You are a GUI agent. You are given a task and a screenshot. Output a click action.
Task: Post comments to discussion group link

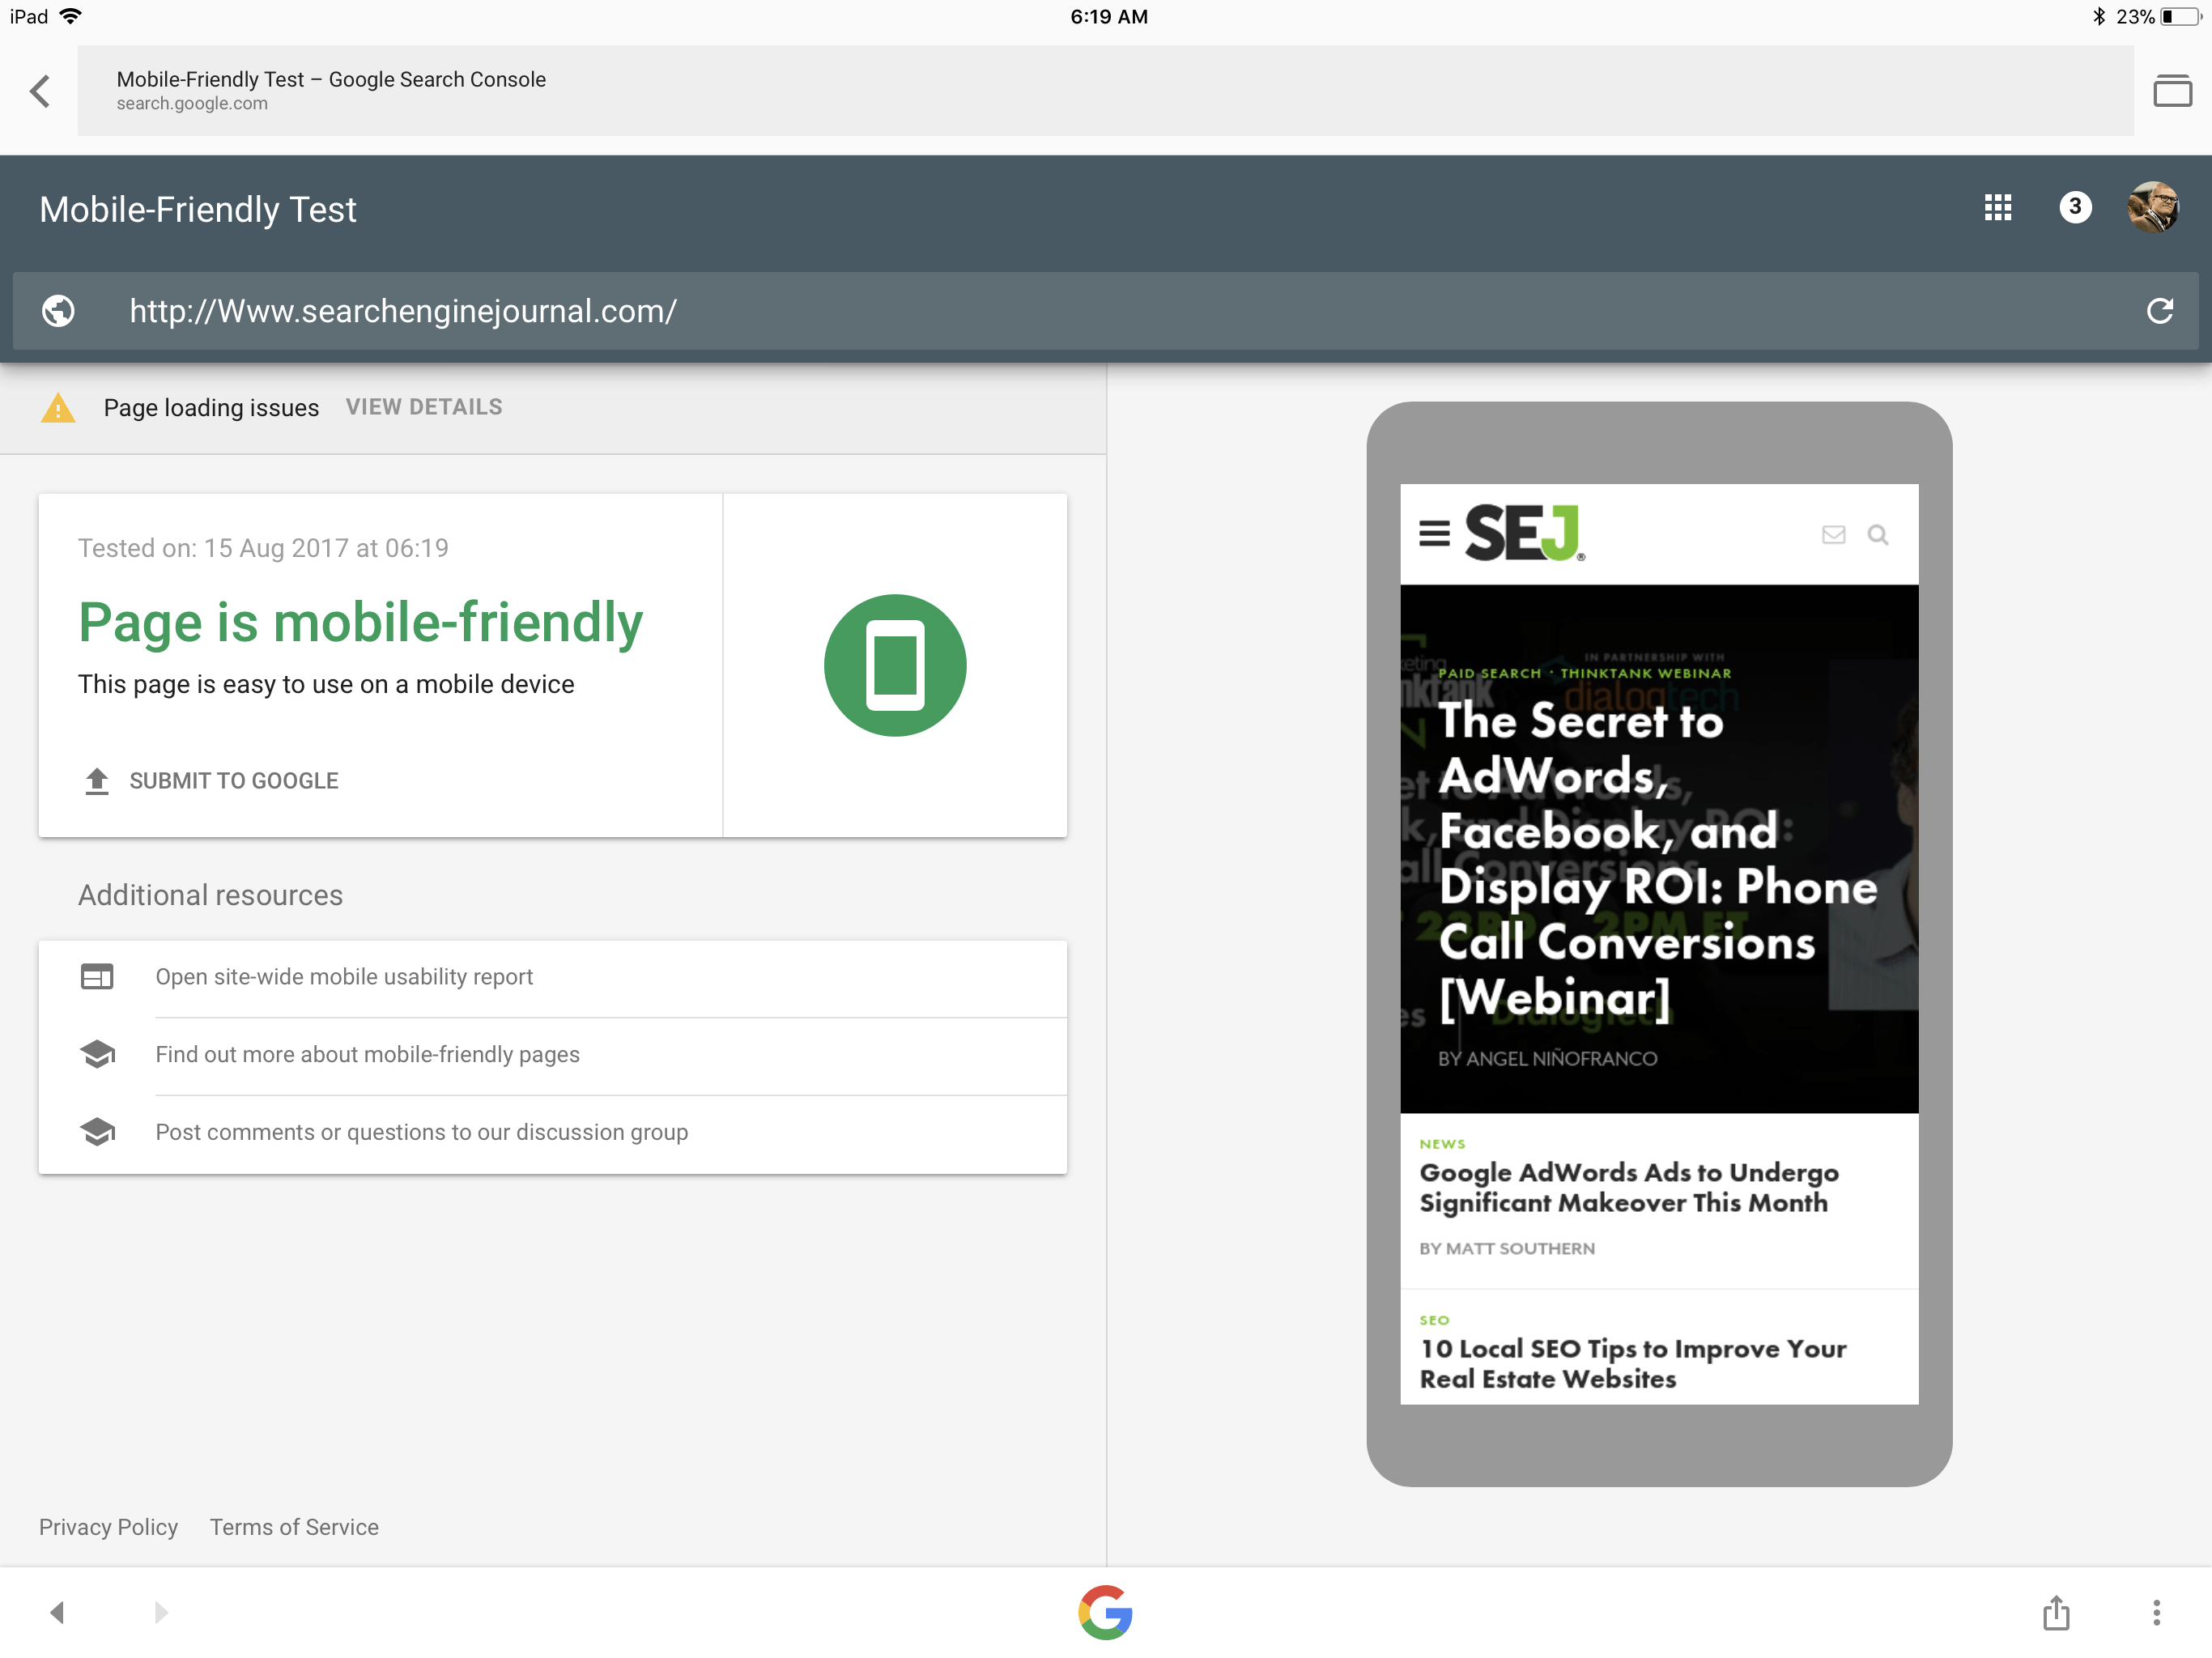tap(421, 1132)
